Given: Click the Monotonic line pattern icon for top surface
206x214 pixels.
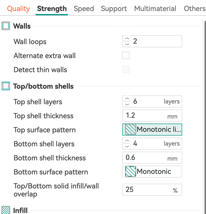Looking at the screenshot, I should click(130, 130).
